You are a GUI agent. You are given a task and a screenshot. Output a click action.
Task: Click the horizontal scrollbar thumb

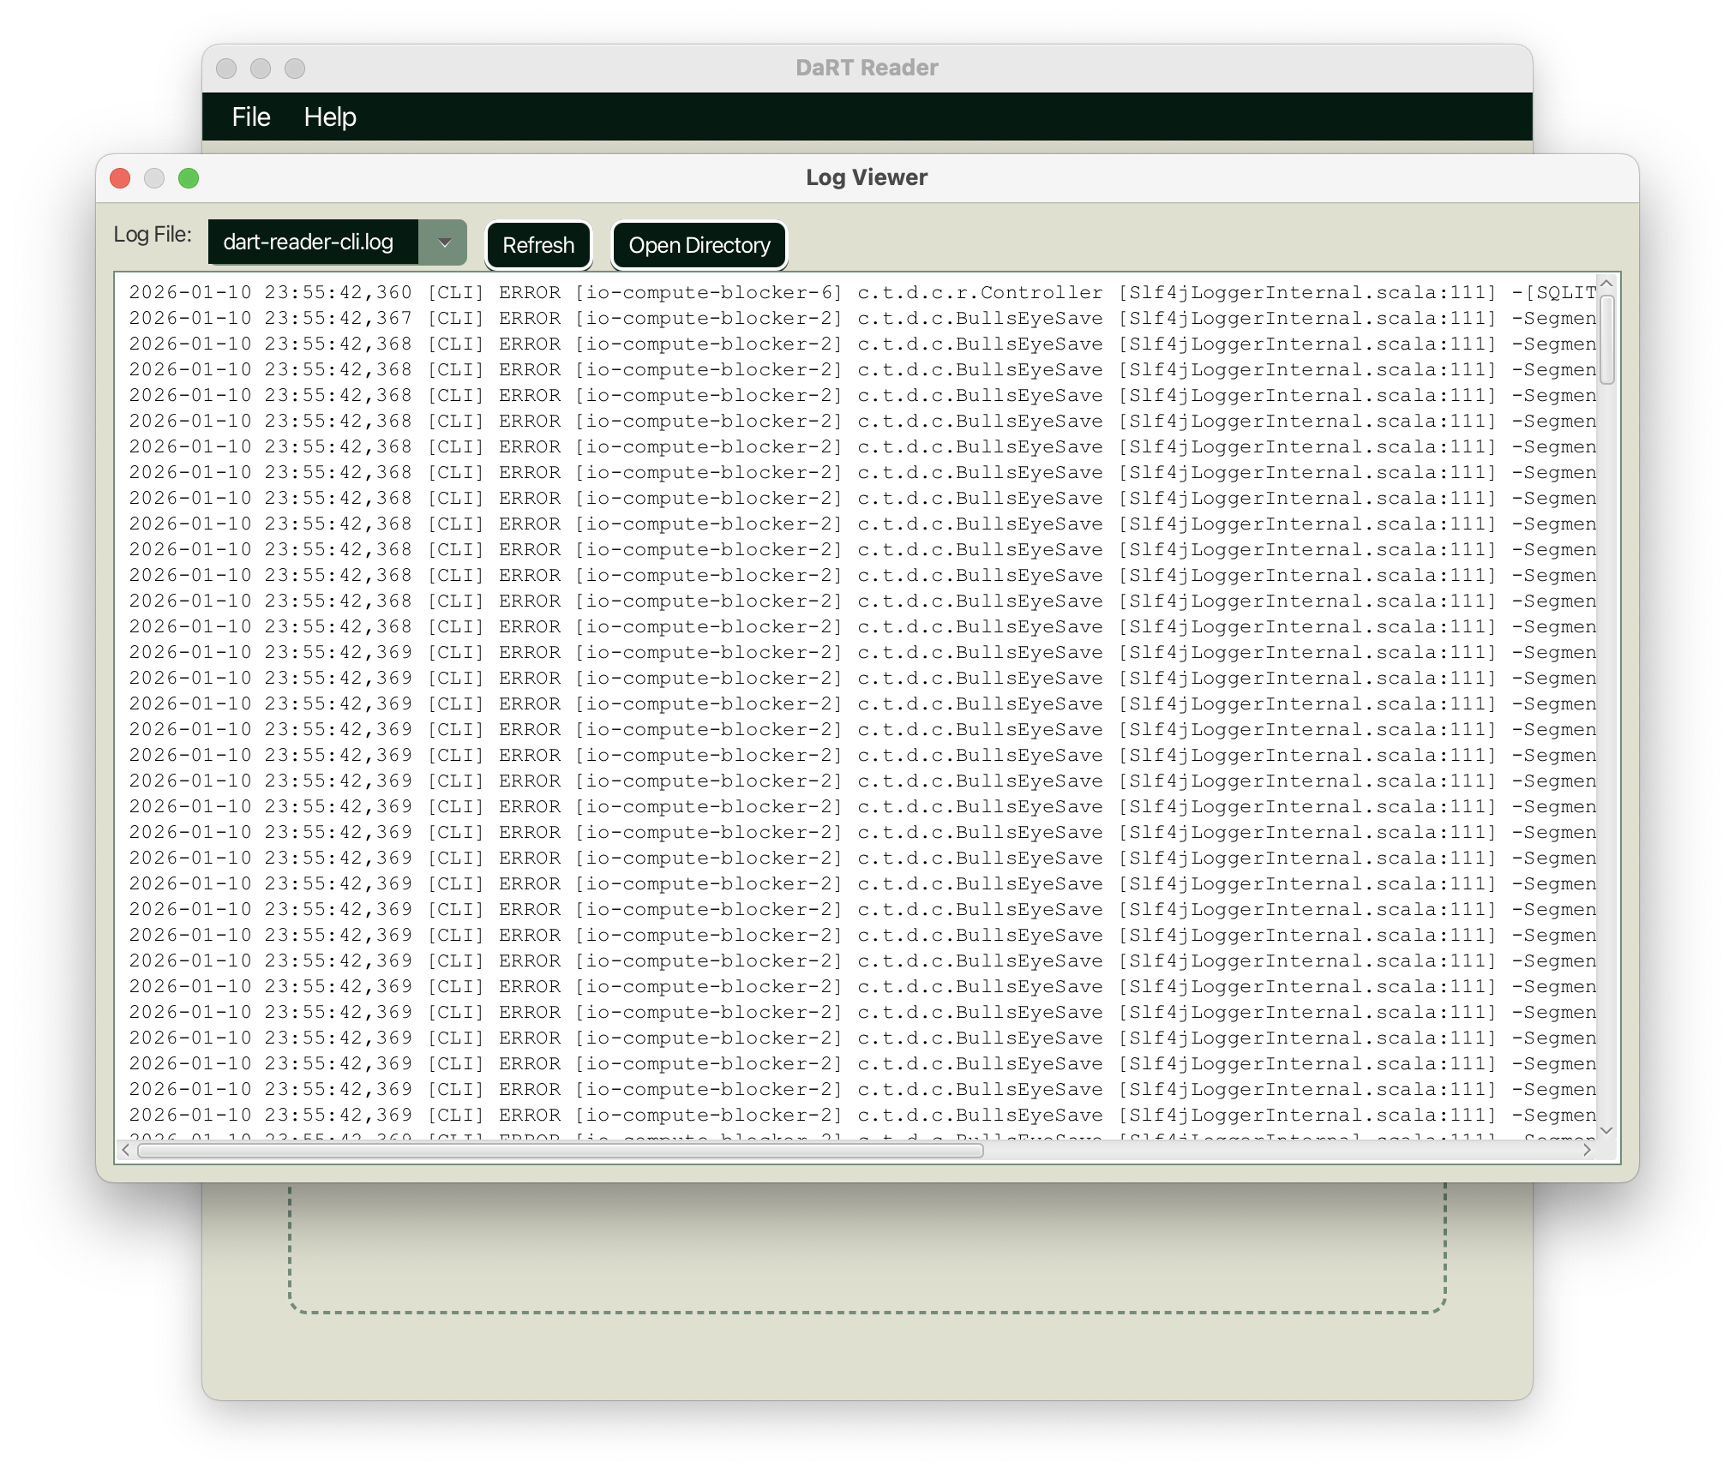[559, 1150]
